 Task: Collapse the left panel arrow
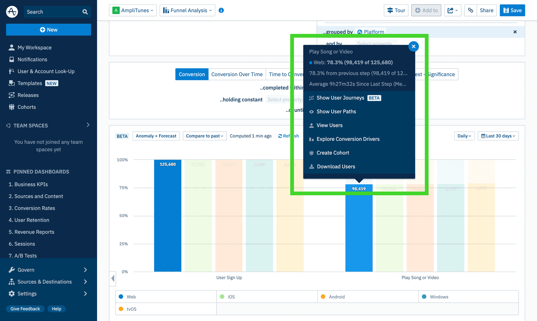pos(113,278)
